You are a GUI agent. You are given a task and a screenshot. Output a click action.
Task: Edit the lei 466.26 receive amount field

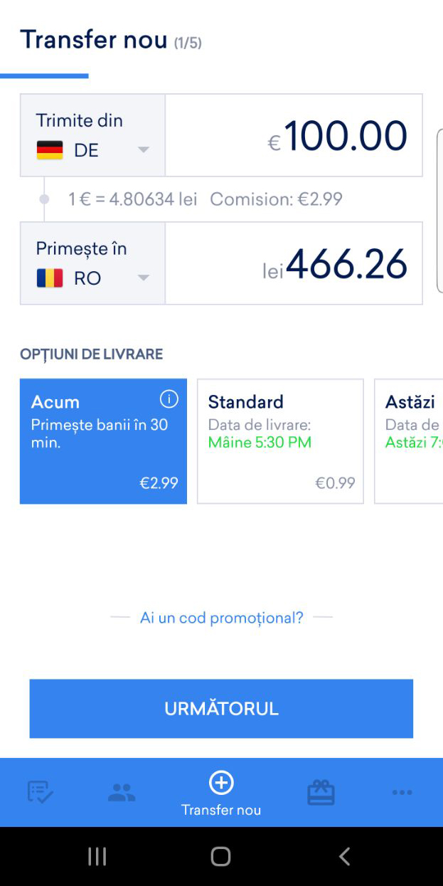(x=294, y=263)
